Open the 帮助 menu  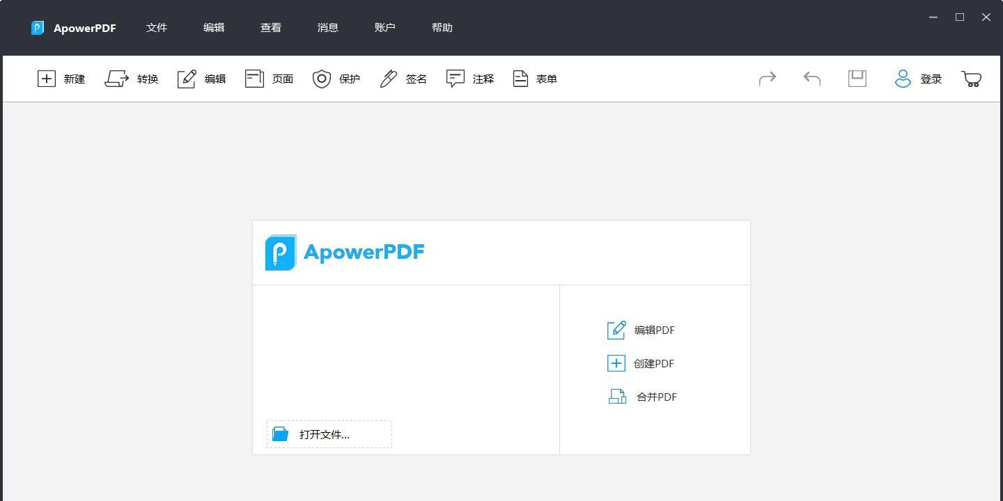(x=442, y=28)
